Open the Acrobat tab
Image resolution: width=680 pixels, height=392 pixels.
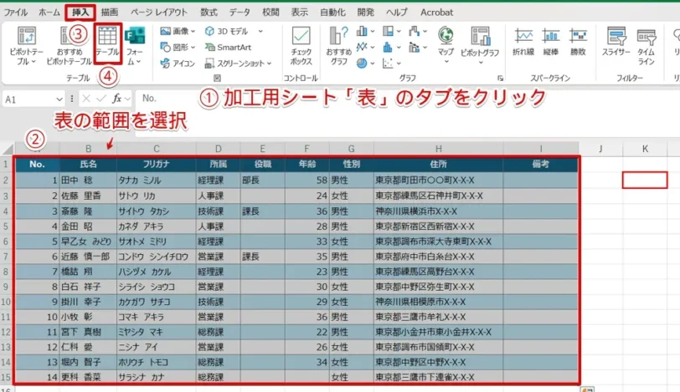coord(436,12)
